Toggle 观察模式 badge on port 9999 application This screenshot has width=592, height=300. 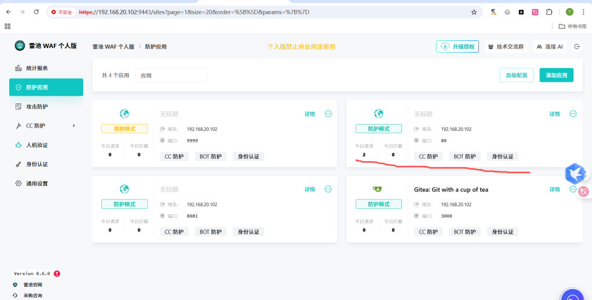click(124, 129)
